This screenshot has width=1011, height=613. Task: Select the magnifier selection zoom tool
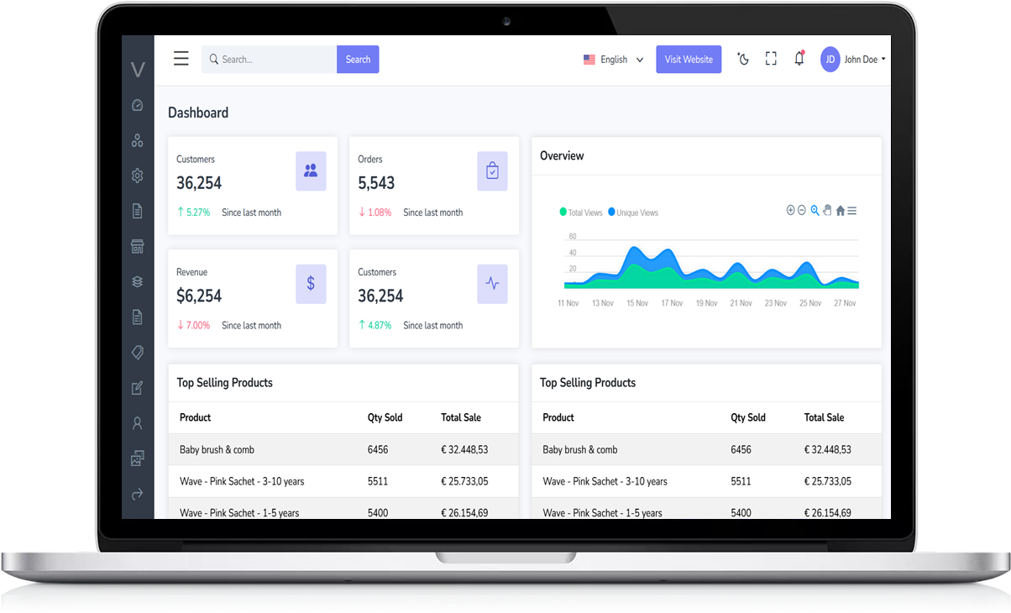815,210
